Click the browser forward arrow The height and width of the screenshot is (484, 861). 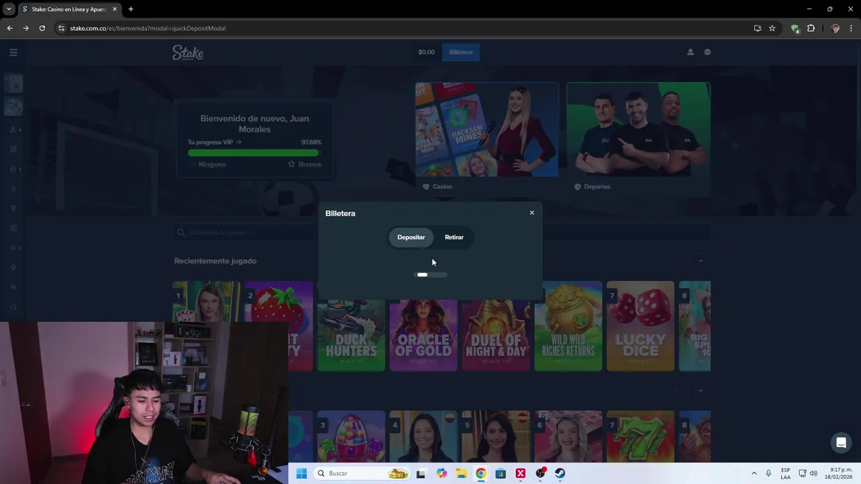point(26,28)
